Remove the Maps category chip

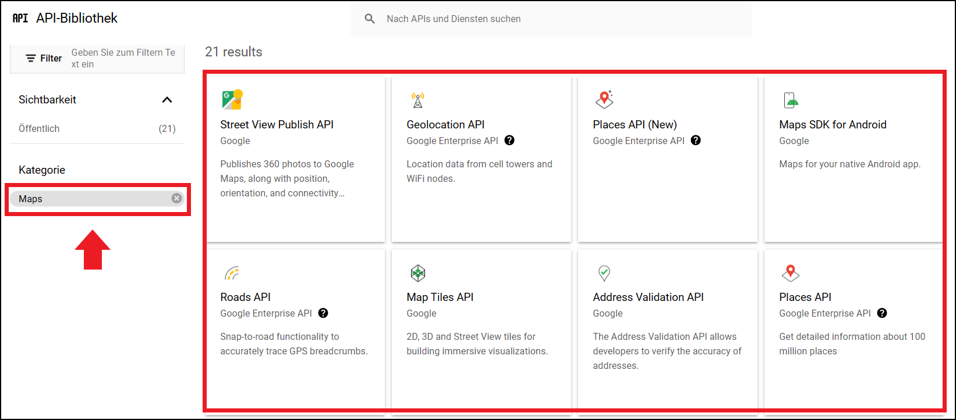pos(176,199)
